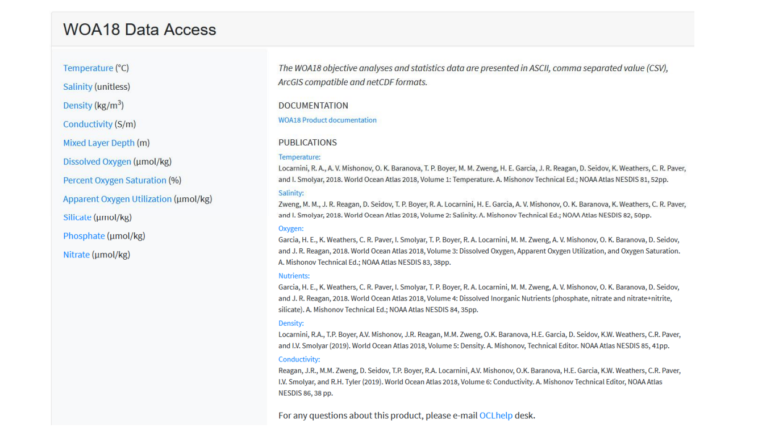Select the Apparent Oxygen Utilization link
The image size is (779, 441).
point(117,199)
